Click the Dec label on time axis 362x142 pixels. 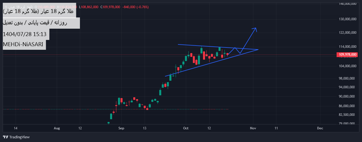click(x=320, y=128)
